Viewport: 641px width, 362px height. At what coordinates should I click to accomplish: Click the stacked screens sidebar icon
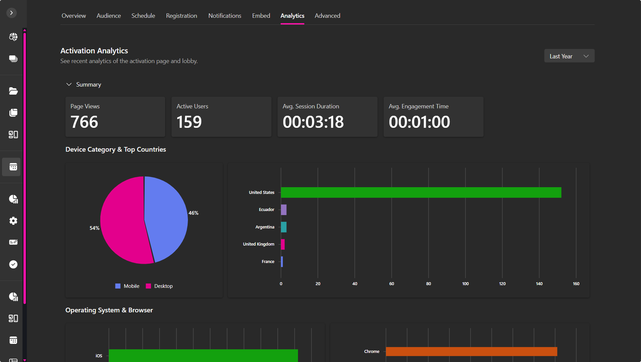pos(13,59)
